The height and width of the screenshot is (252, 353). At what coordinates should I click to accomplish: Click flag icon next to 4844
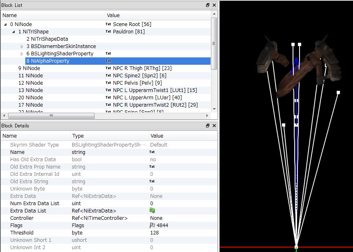click(152, 225)
